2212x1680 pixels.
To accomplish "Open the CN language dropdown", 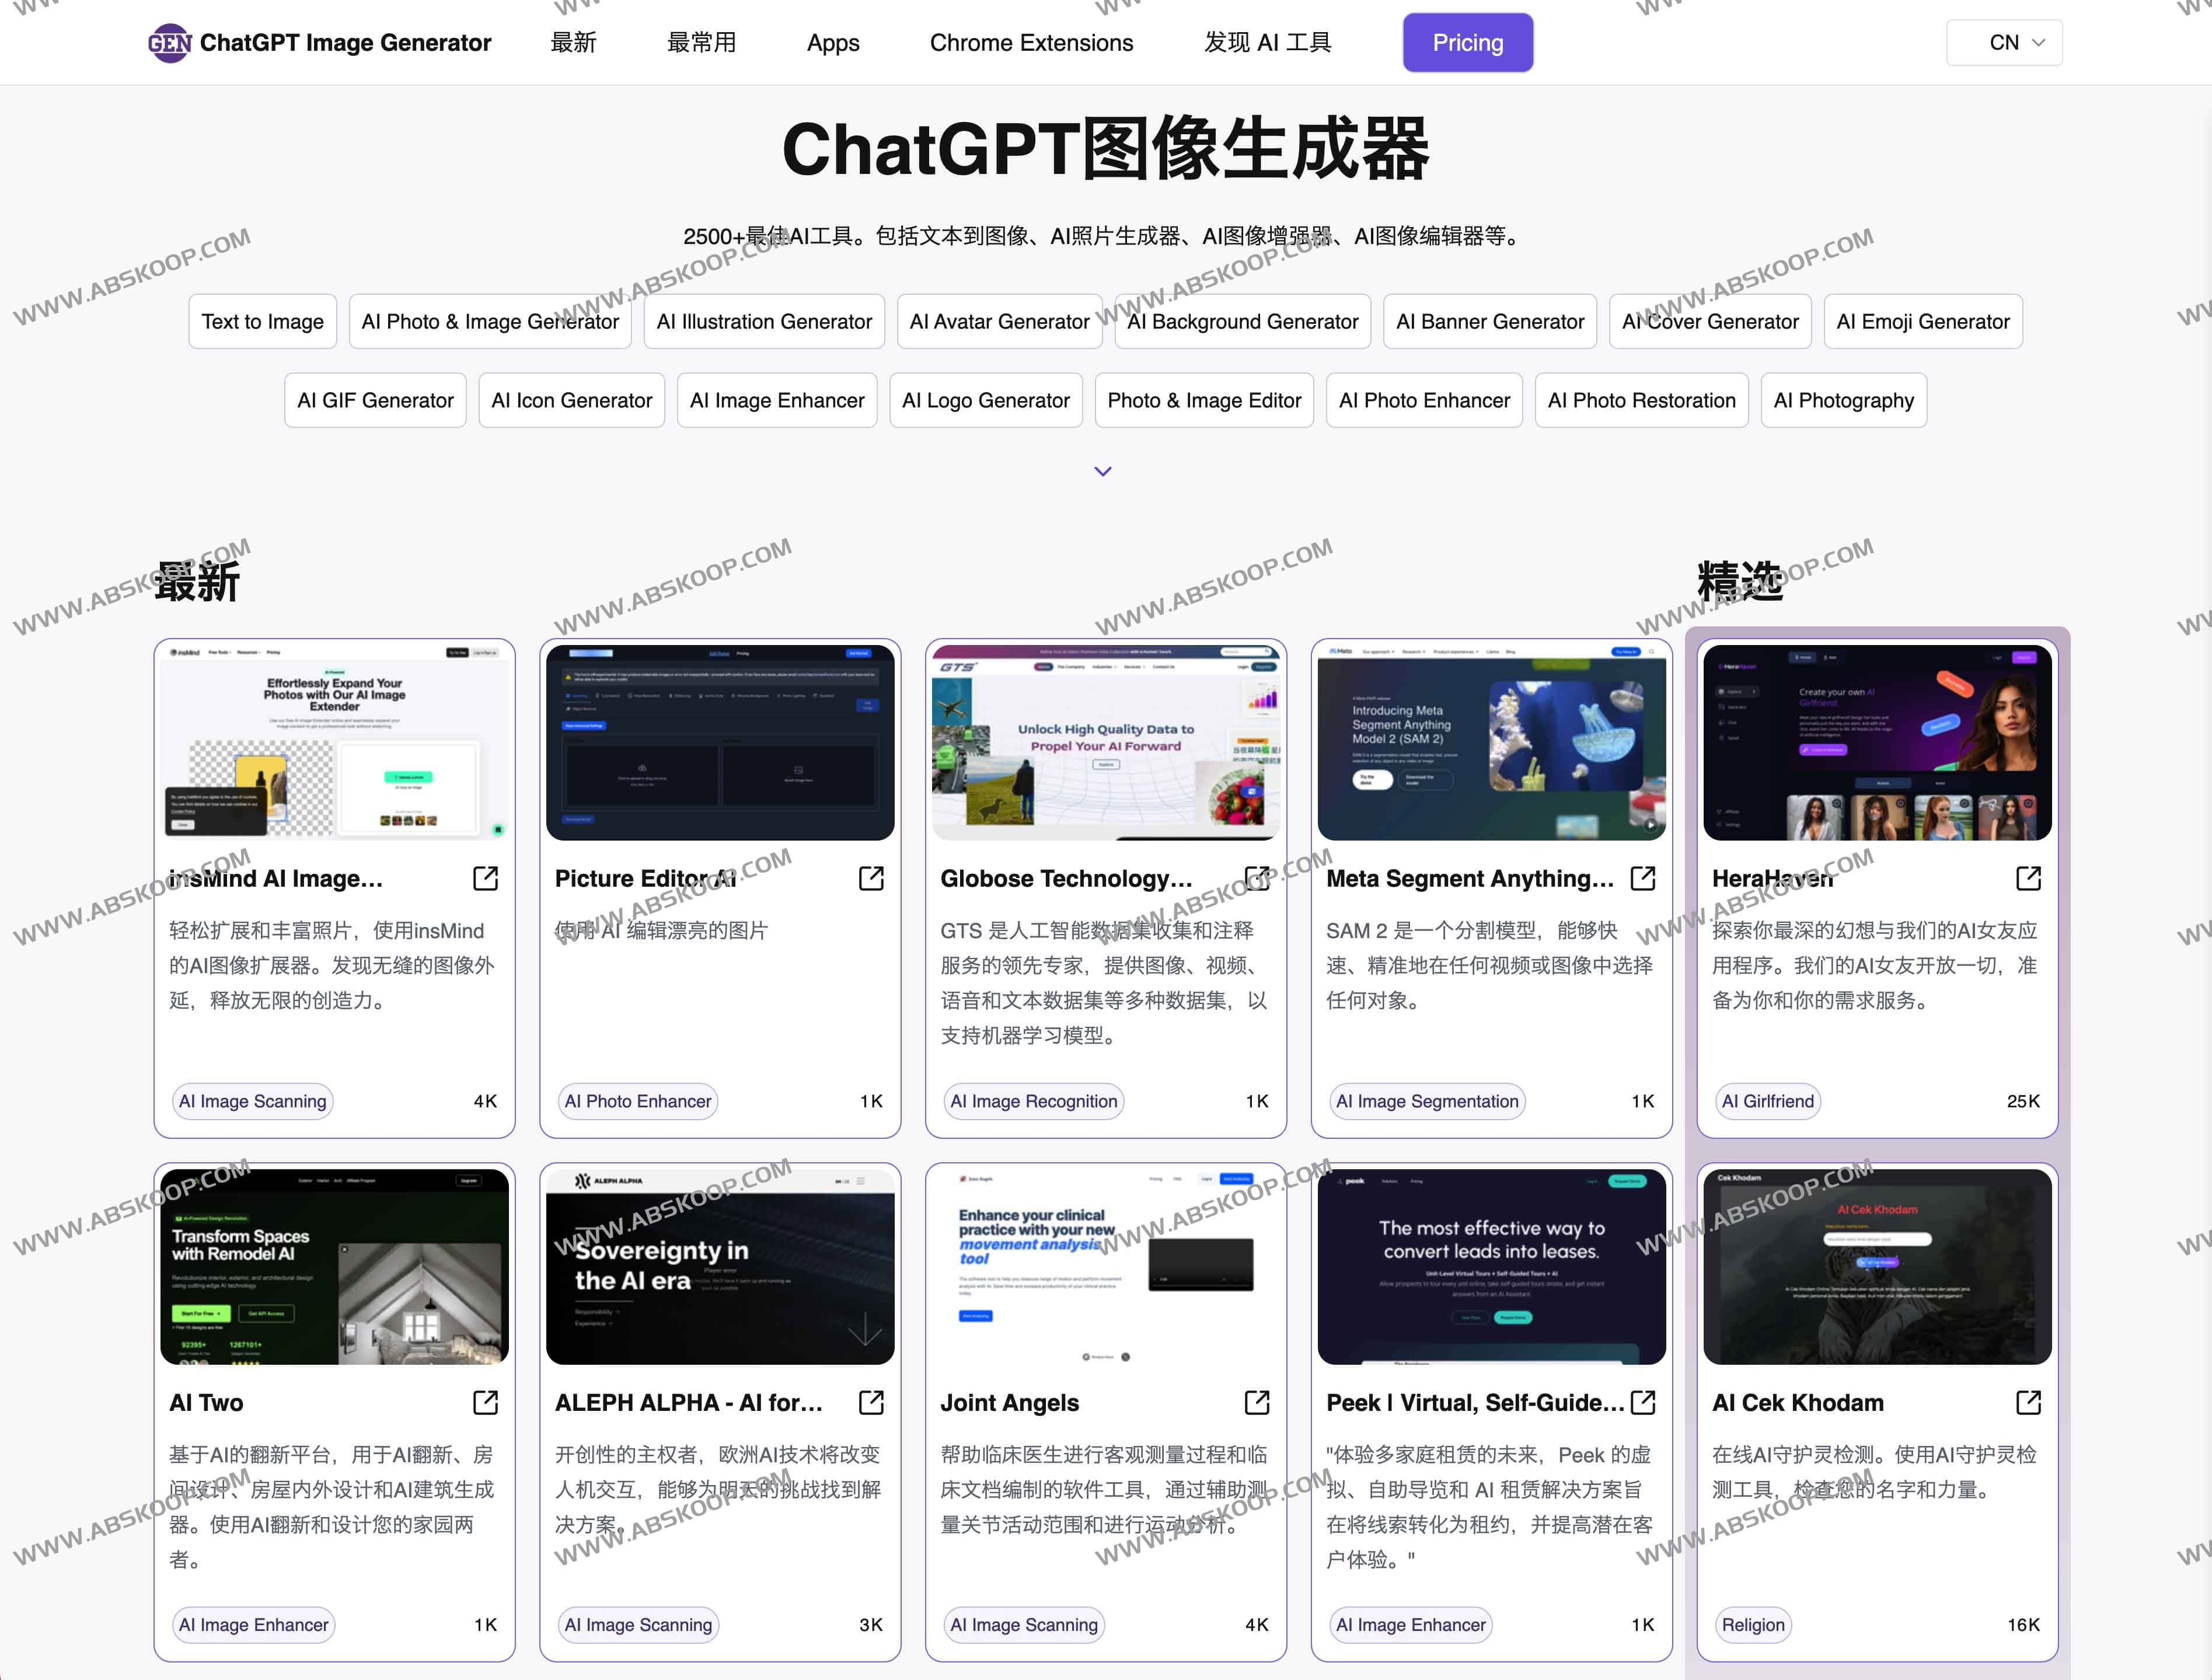I will 2004,42.
